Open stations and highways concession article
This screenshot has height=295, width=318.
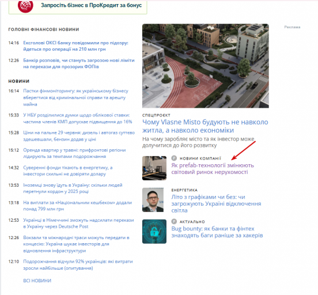coord(76,244)
